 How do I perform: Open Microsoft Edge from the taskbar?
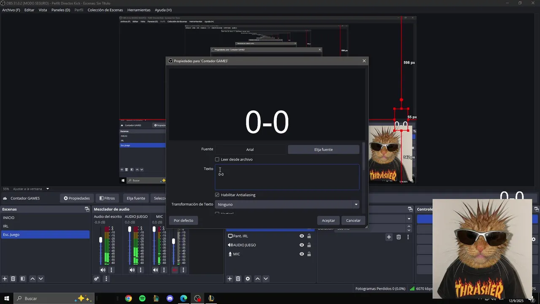pyautogui.click(x=184, y=299)
